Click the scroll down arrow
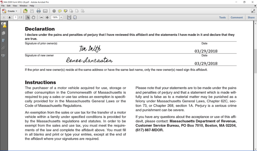Screen dimensions: 257x151 255,149
